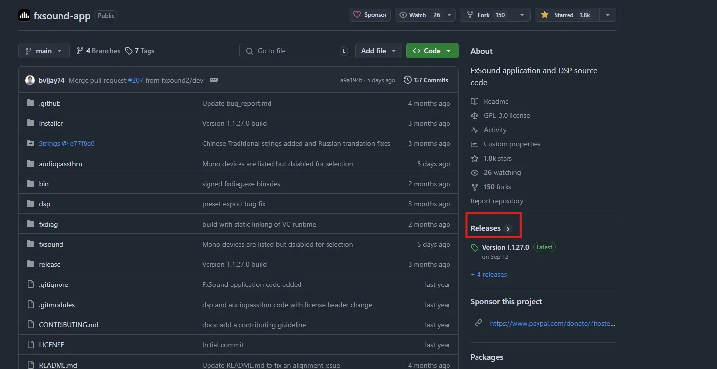
Task: Open the .gitignore file
Action: [x=54, y=284]
